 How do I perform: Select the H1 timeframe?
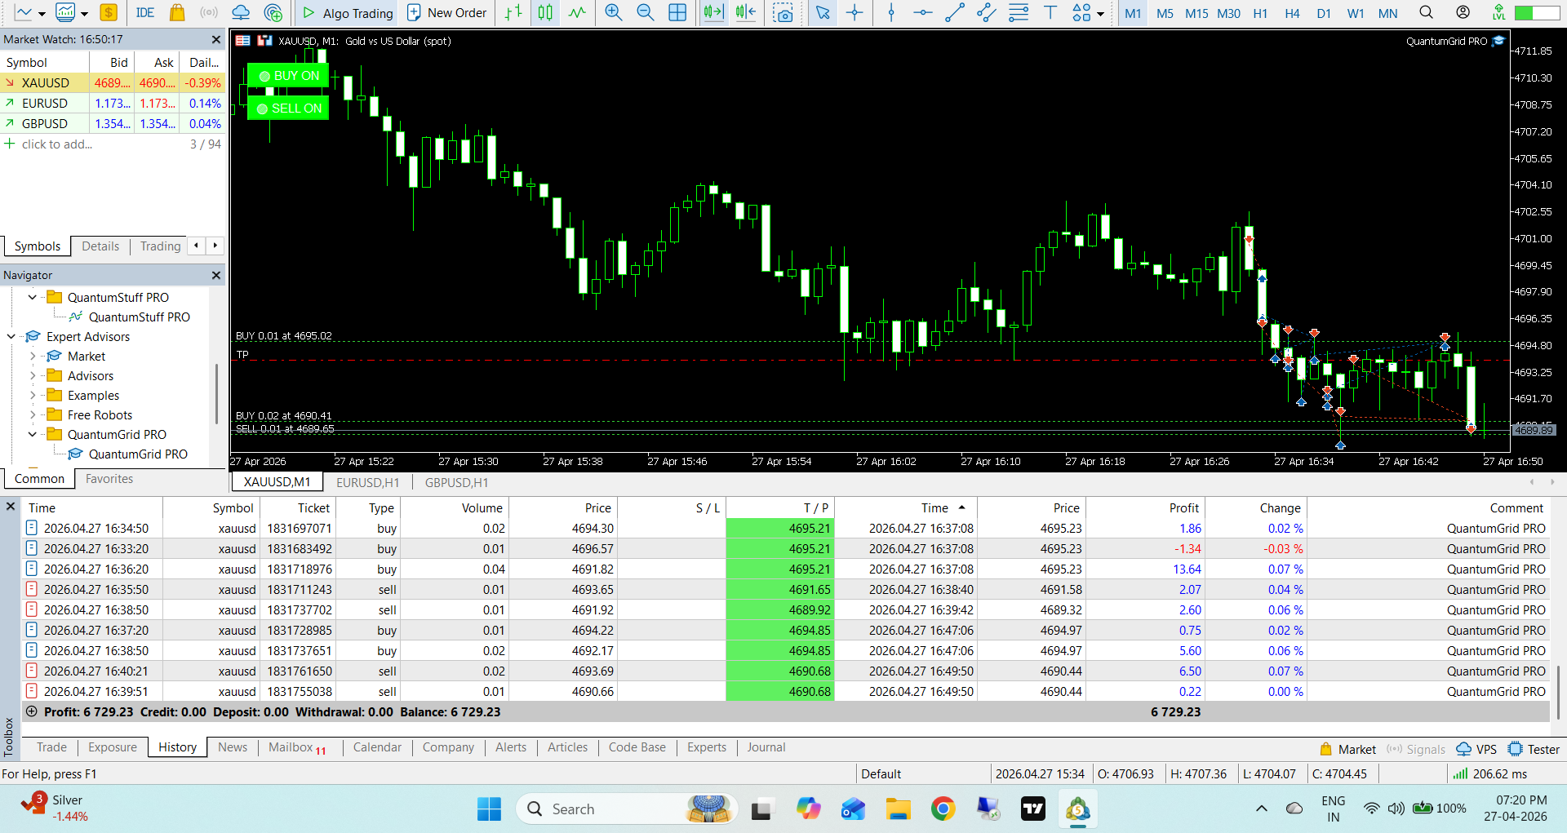(x=1260, y=13)
